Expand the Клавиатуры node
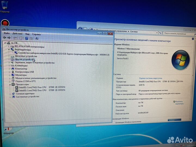Image resolution: width=196 pixels, height=147 pixels. pyautogui.click(x=9, y=66)
